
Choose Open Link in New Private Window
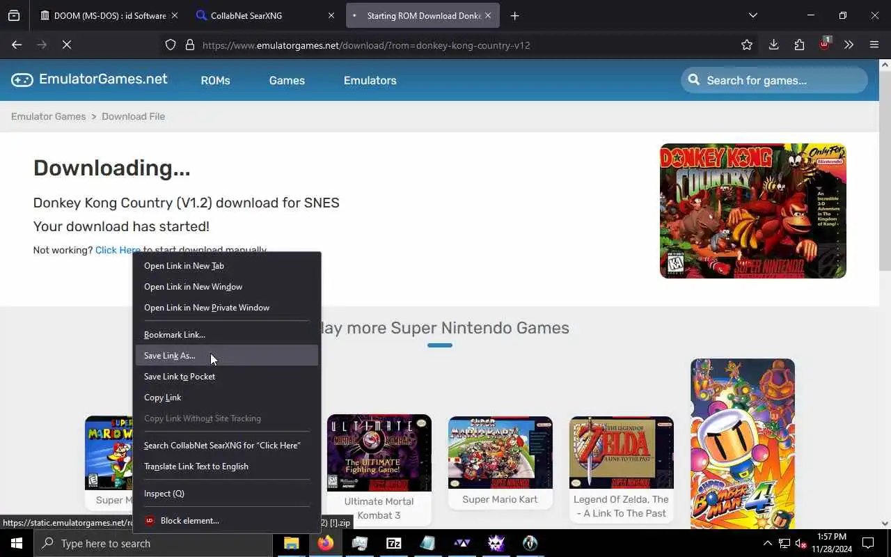[x=227, y=307]
